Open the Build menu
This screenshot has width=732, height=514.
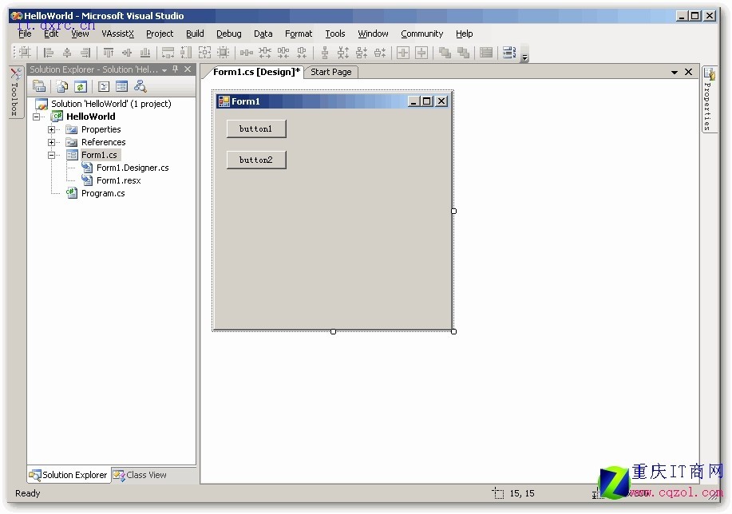tap(195, 34)
